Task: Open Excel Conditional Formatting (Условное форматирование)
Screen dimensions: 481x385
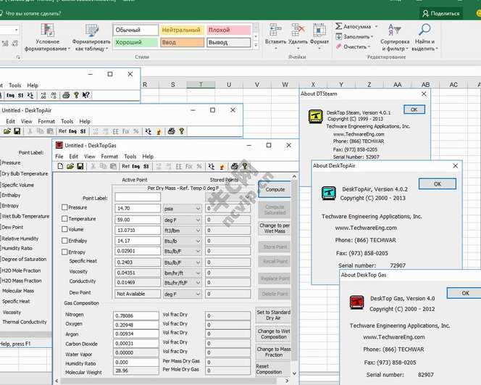Action: coord(47,37)
